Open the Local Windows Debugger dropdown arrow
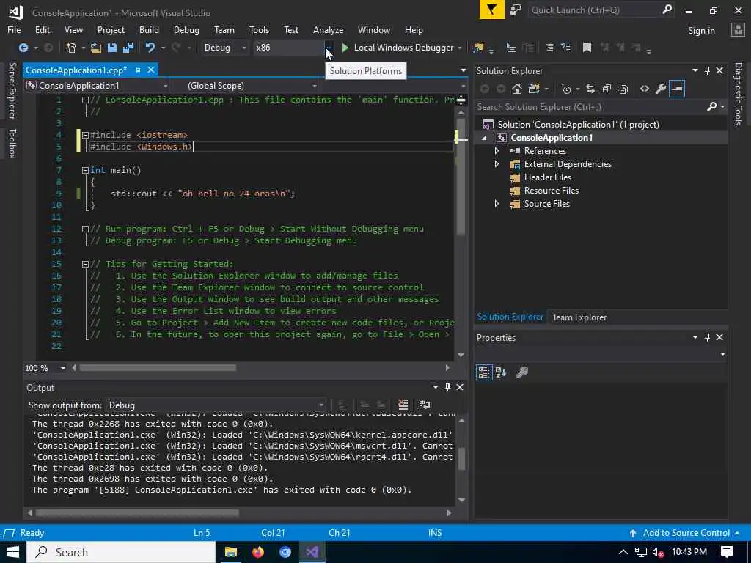The image size is (751, 563). [460, 48]
